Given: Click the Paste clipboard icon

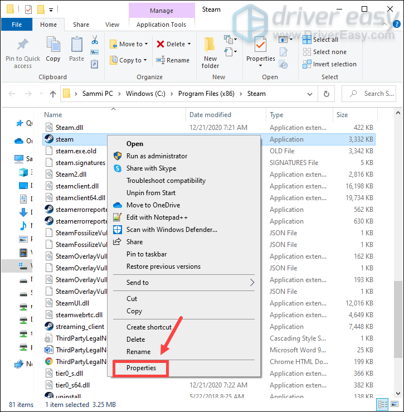Looking at the screenshot, I should click(77, 45).
